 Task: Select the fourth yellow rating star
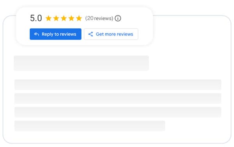tap(71, 18)
